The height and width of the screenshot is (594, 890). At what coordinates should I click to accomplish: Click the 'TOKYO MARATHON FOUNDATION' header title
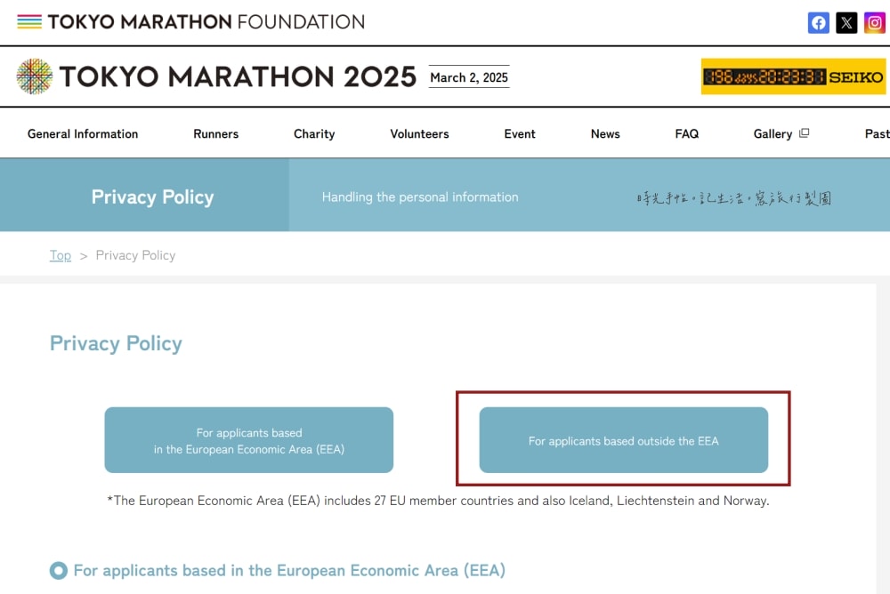206,21
